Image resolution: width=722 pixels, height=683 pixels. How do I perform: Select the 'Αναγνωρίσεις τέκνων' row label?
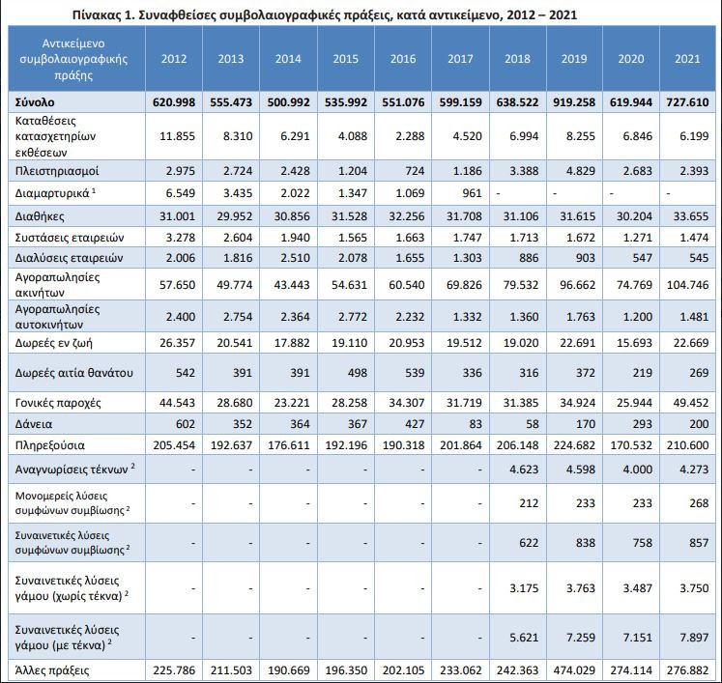74,470
